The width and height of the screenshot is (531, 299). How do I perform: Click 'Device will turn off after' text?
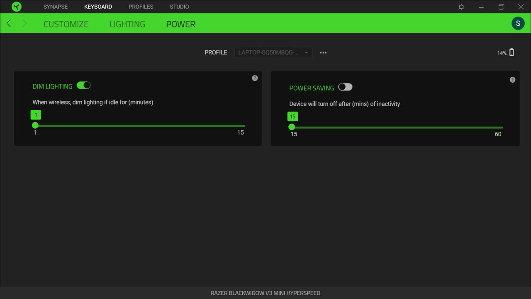point(345,104)
